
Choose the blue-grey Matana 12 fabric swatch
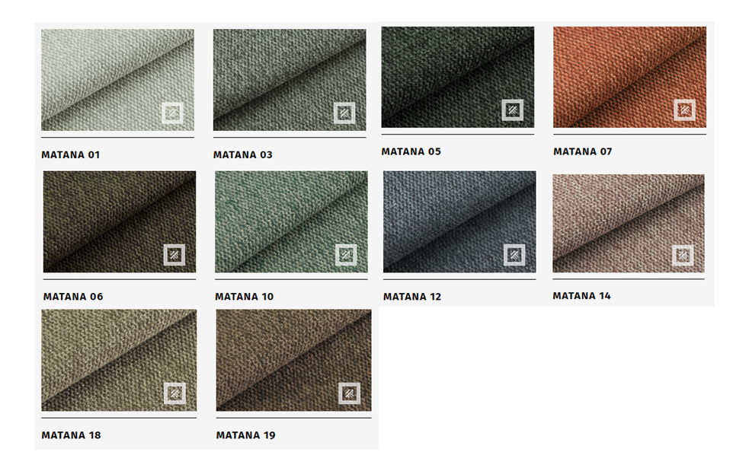coord(459,222)
